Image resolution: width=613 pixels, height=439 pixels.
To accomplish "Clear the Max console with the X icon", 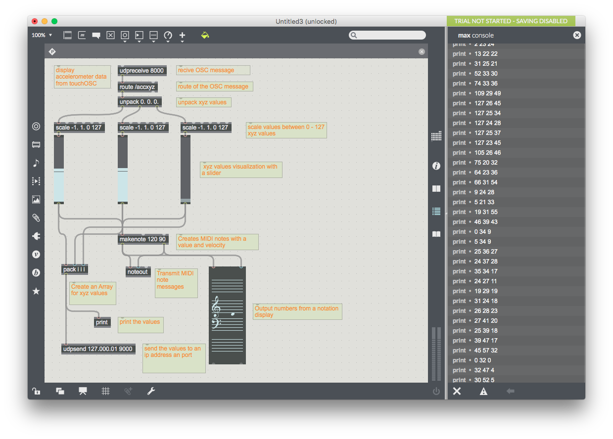I will pos(457,391).
